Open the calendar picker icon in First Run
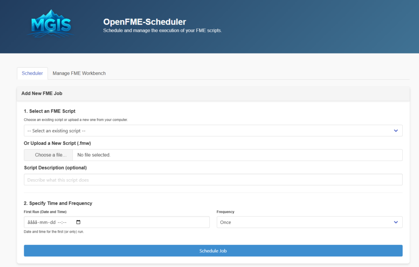The width and height of the screenshot is (419, 267). click(79, 222)
